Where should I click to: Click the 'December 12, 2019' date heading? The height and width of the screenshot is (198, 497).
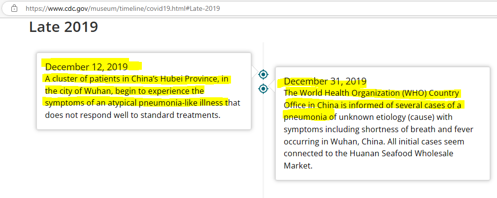click(87, 67)
